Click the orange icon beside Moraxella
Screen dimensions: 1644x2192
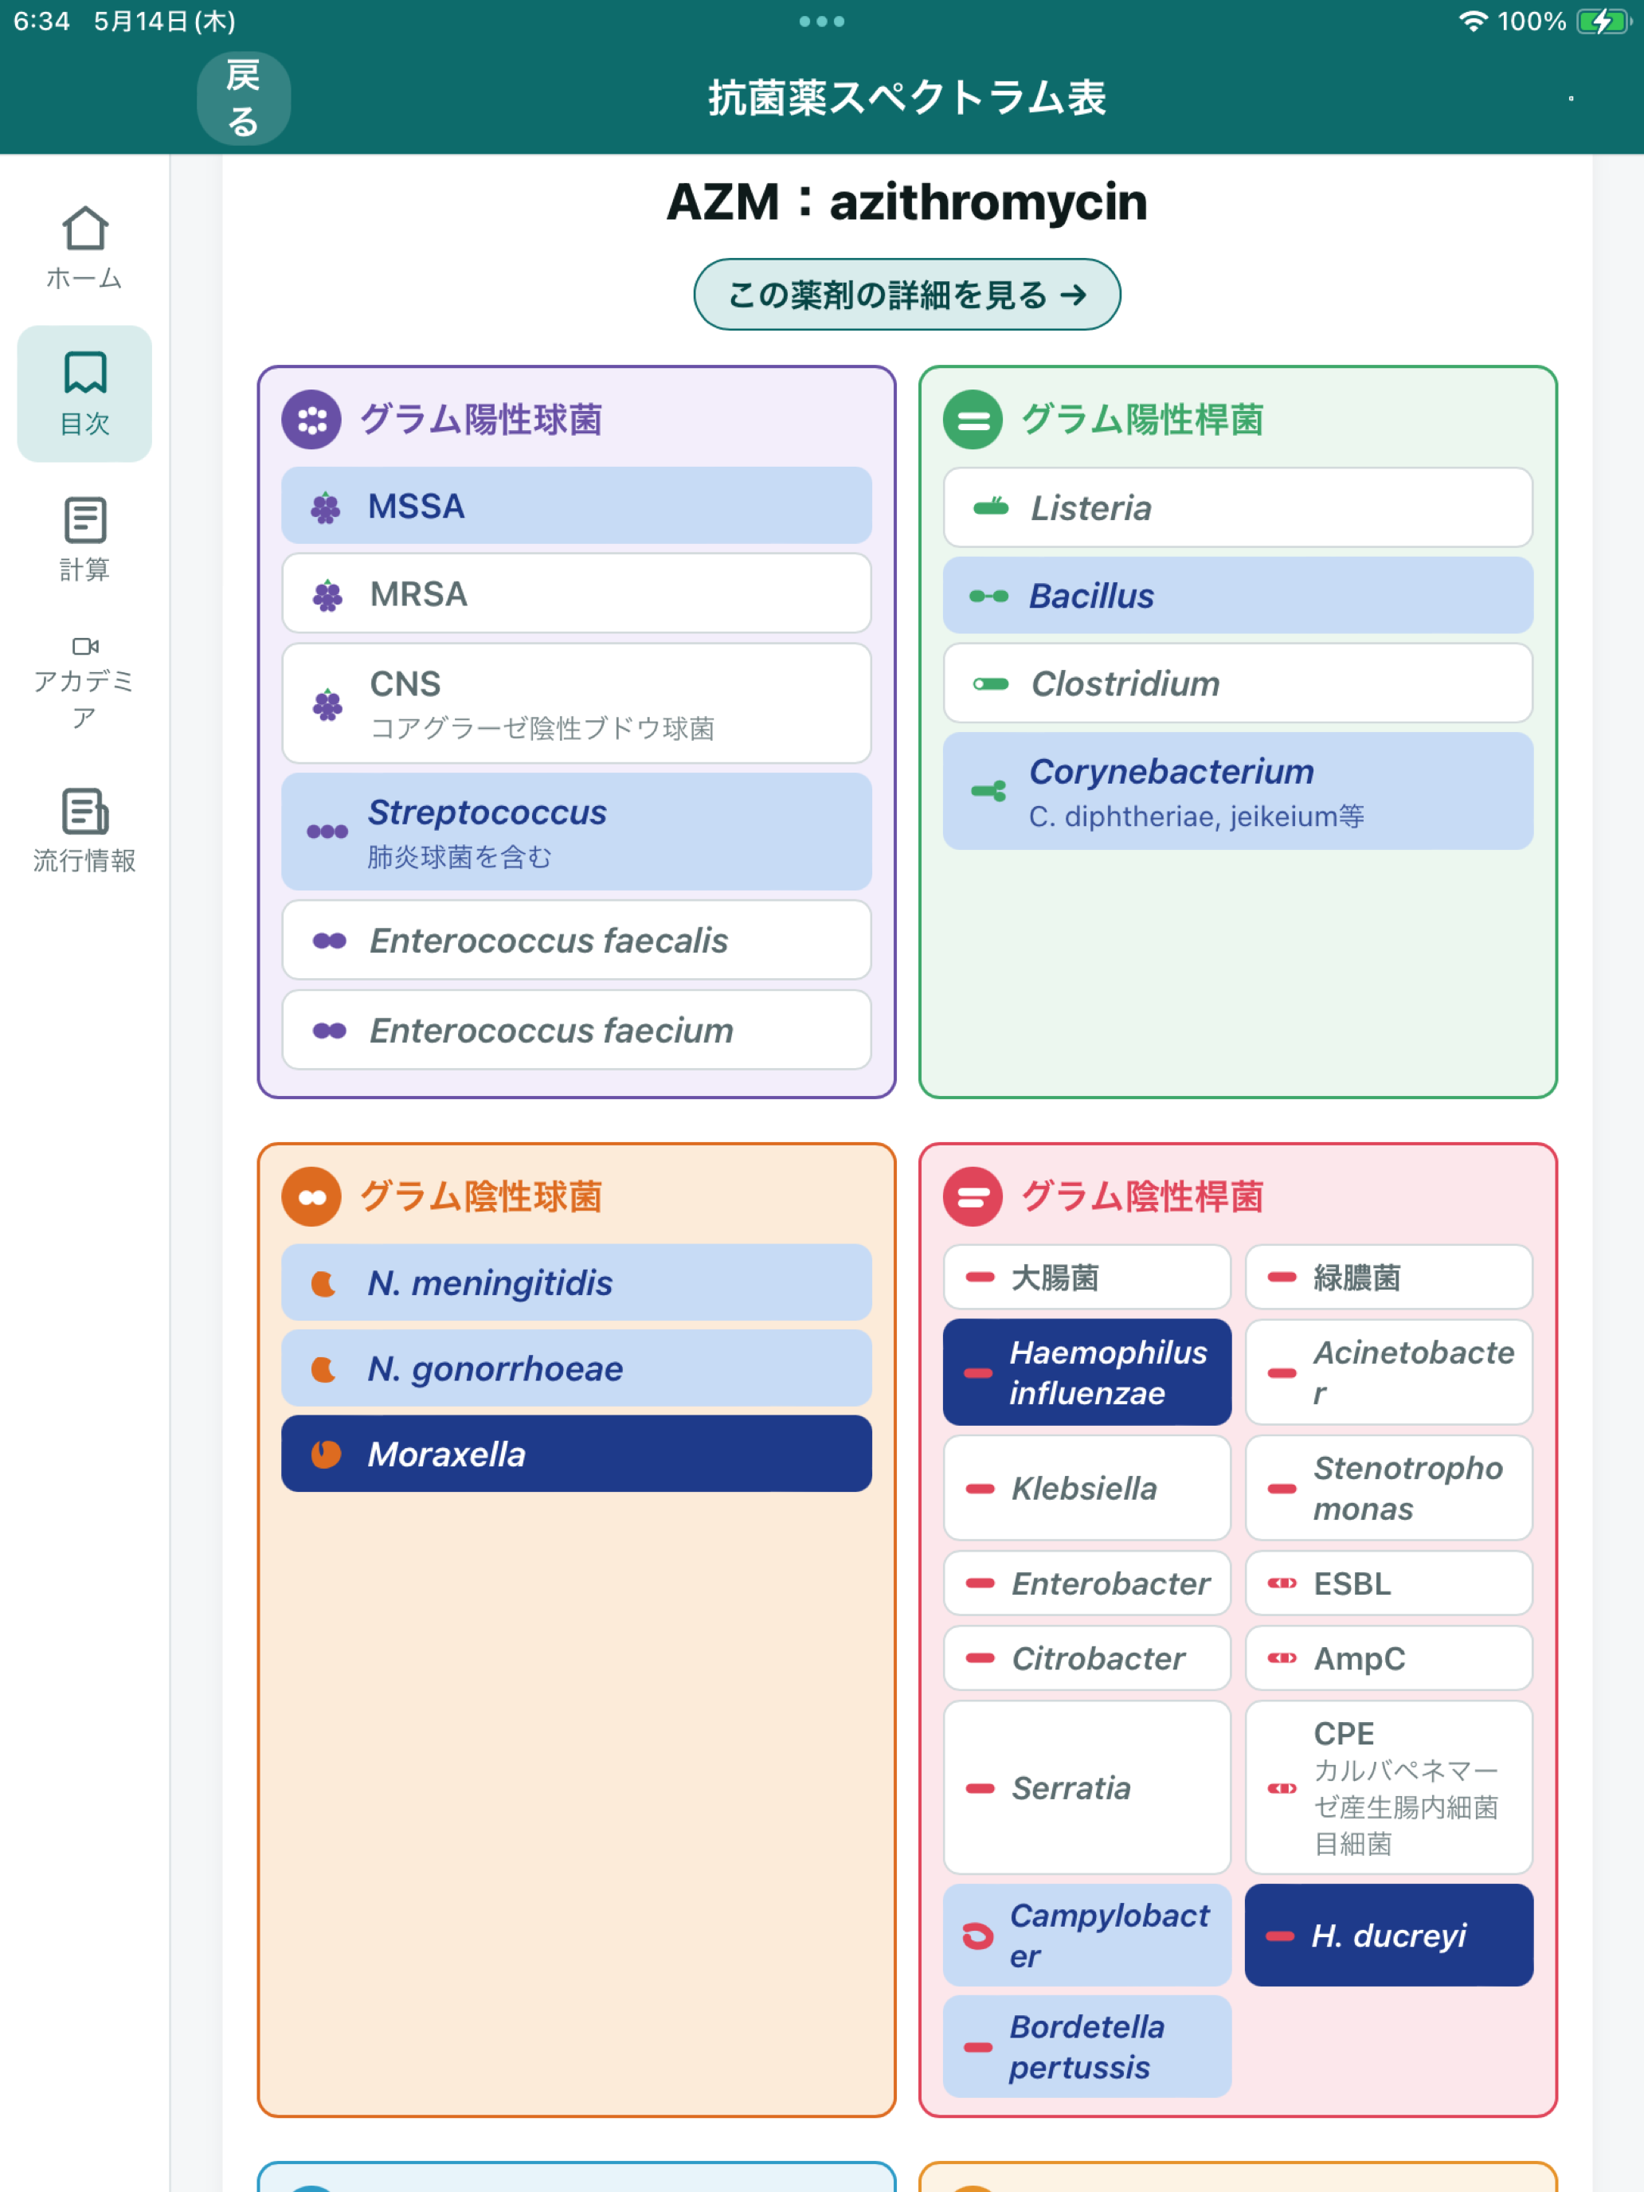(x=326, y=1454)
